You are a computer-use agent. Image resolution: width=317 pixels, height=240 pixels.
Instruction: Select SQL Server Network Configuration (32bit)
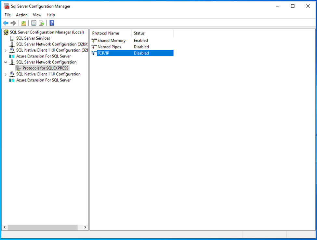[52, 44]
